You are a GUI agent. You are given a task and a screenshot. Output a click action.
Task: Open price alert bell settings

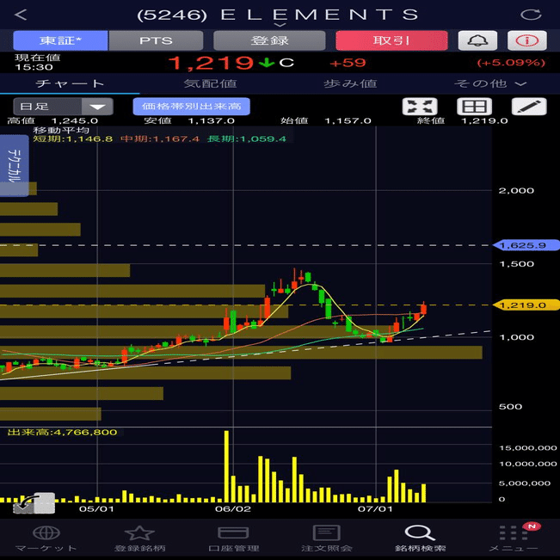tap(477, 40)
